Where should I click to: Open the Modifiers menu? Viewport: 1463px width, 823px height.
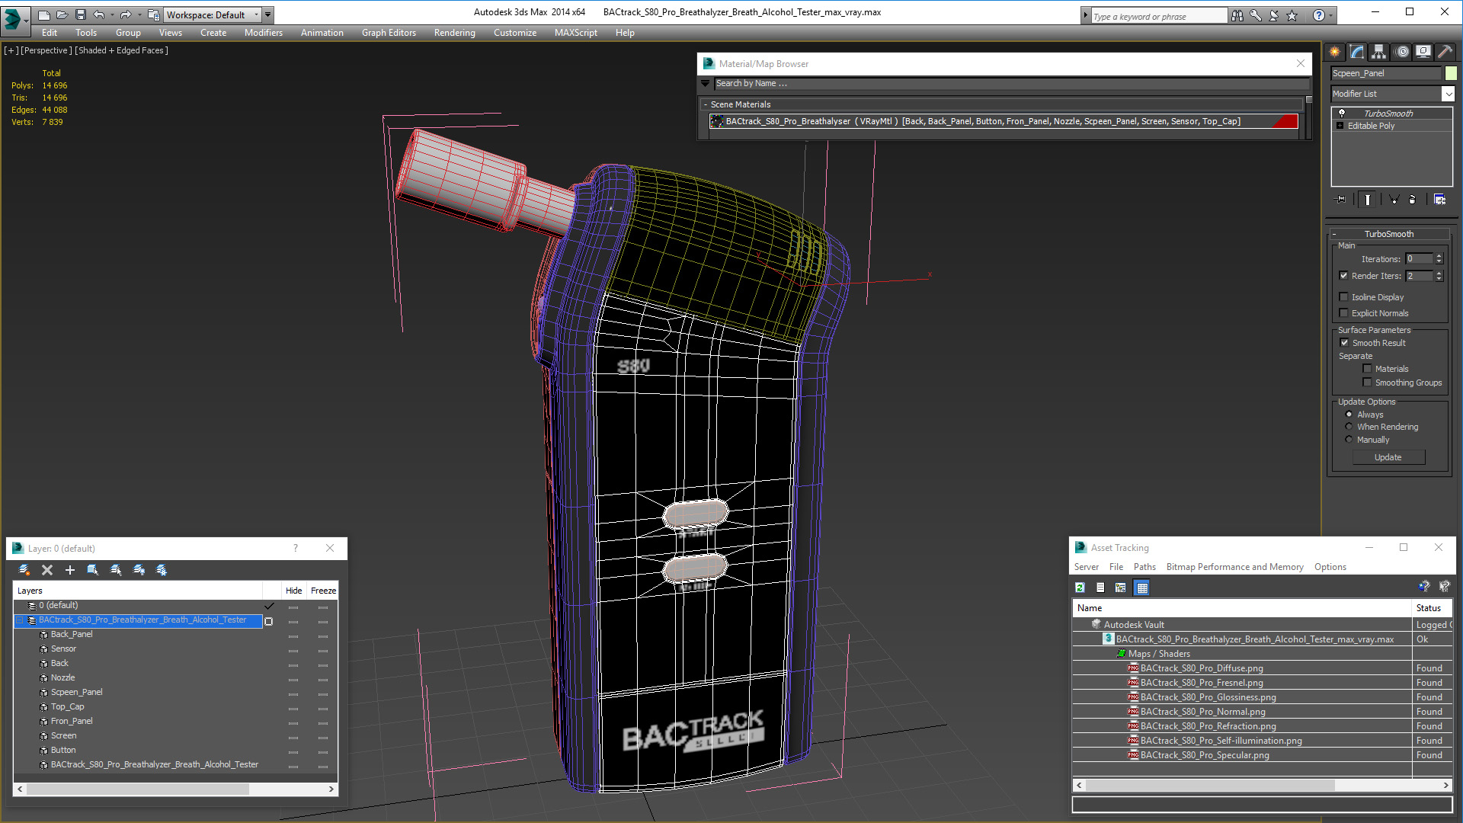pos(263,33)
